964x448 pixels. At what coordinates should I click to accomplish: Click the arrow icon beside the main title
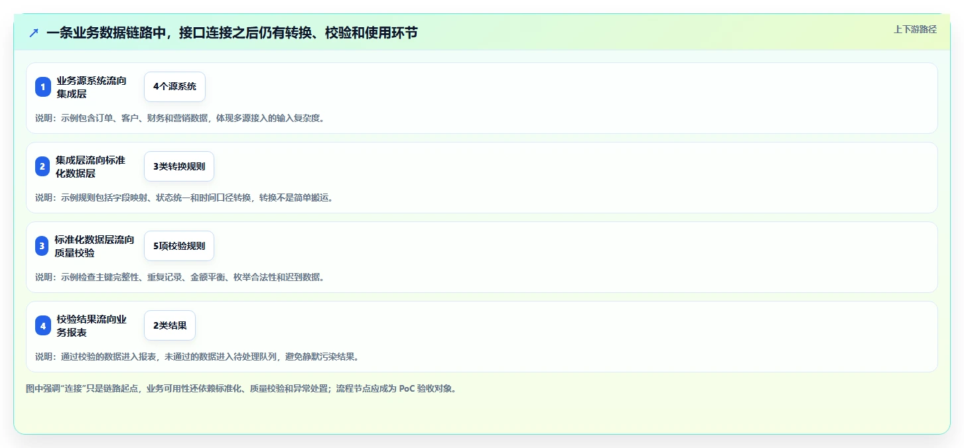pyautogui.click(x=34, y=32)
